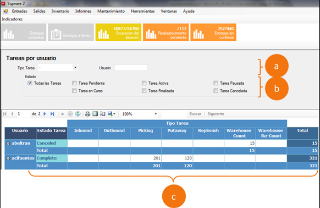Collapse the acifuentes user row
320x208 pixels.
[x=8, y=158]
